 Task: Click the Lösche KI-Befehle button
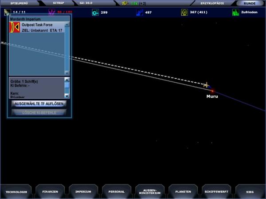click(39, 112)
